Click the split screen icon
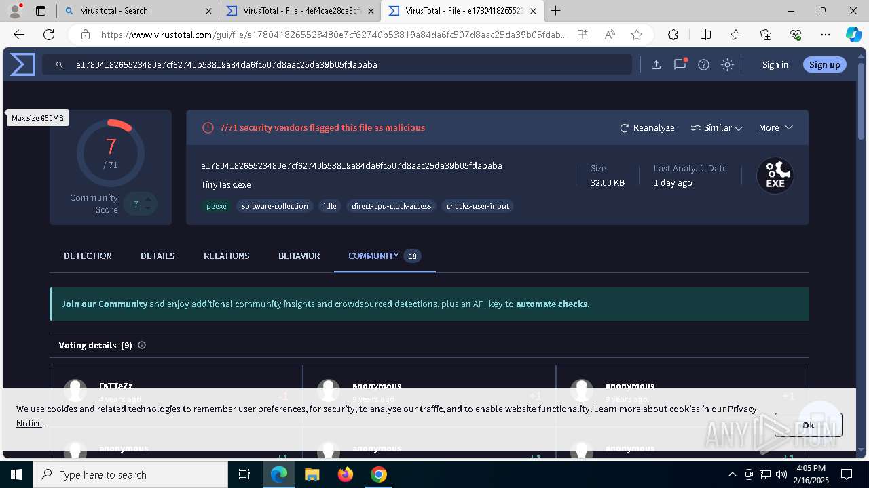Screen dimensions: 869x488 tap(705, 35)
